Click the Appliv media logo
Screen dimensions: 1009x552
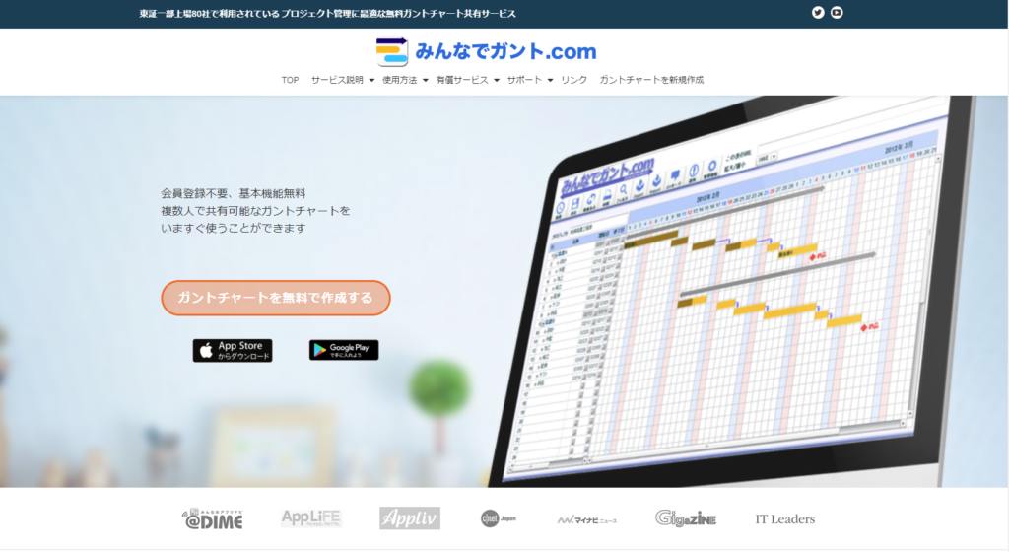409,517
